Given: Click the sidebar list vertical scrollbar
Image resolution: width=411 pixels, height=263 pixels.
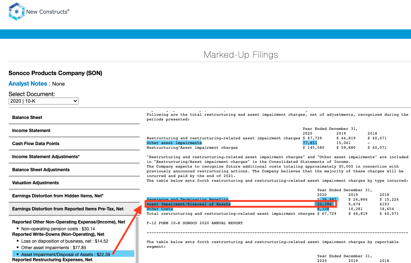Looking at the screenshot, I should click(137, 239).
